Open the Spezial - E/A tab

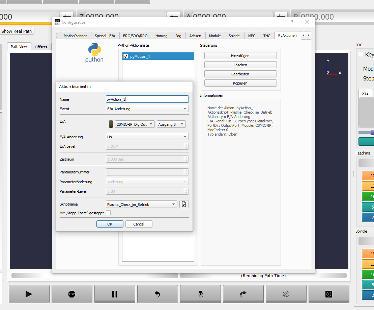105,35
